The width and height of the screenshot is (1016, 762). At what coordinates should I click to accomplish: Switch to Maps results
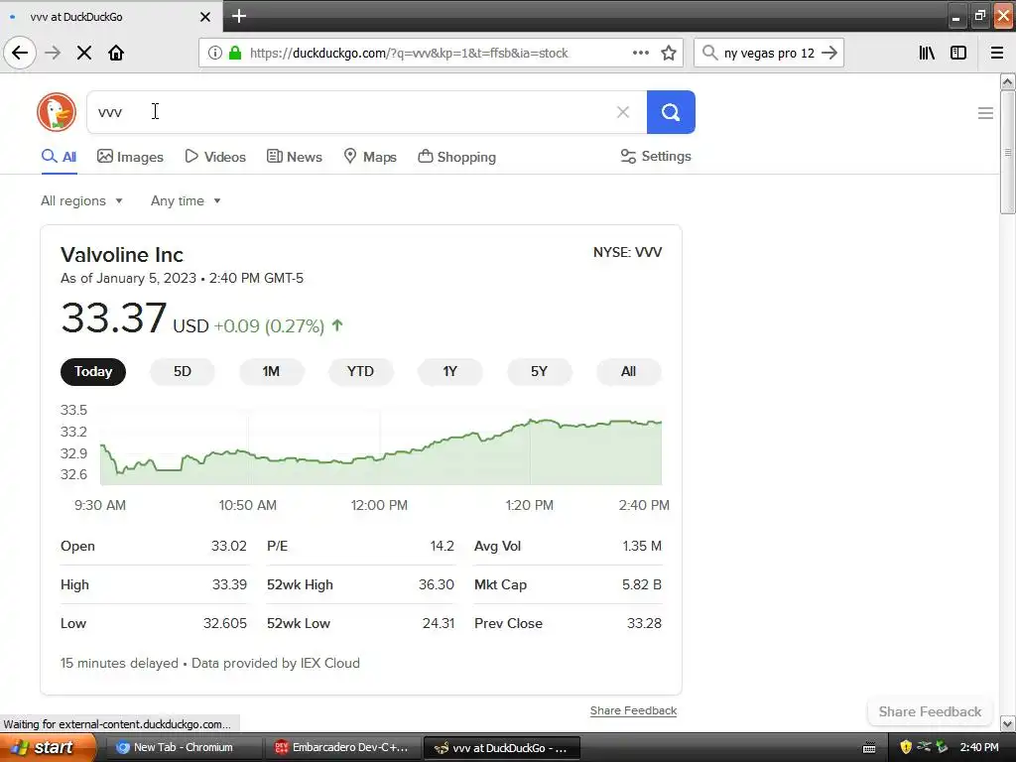[x=370, y=156]
